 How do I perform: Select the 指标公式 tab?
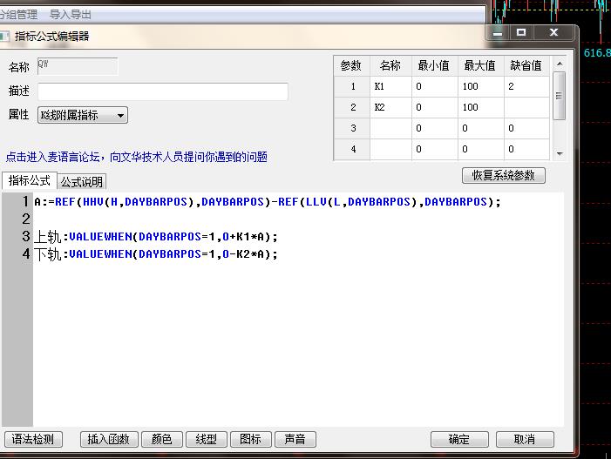tap(29, 181)
